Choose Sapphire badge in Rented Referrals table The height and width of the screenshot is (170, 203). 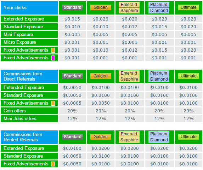click(x=129, y=140)
